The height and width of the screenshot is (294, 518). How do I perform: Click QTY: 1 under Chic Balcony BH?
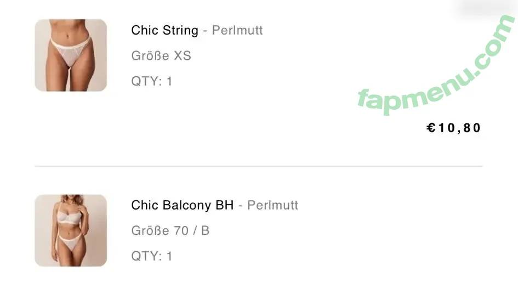152,256
